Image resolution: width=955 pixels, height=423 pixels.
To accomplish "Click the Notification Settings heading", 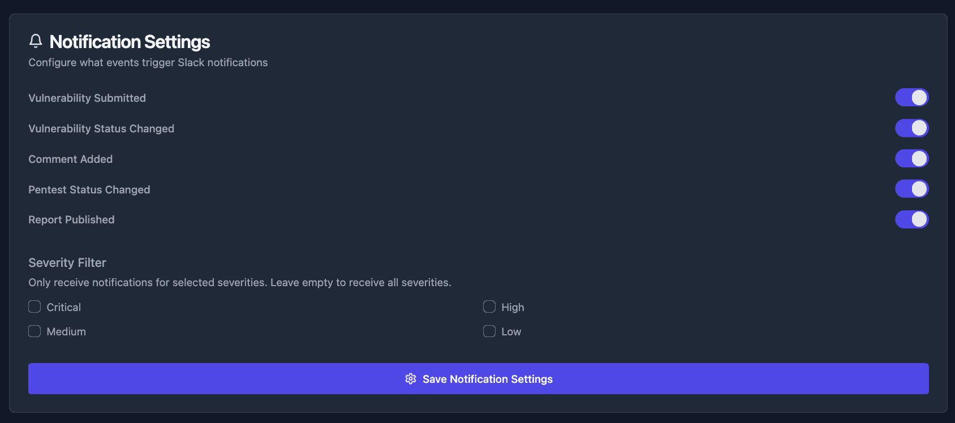I will coord(130,41).
